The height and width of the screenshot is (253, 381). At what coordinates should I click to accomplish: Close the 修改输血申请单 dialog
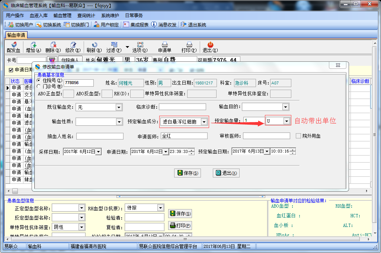[x=338, y=65]
